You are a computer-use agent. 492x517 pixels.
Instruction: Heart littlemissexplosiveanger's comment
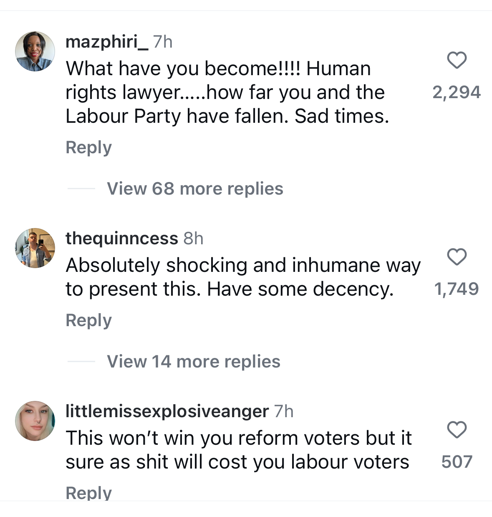pyautogui.click(x=457, y=430)
